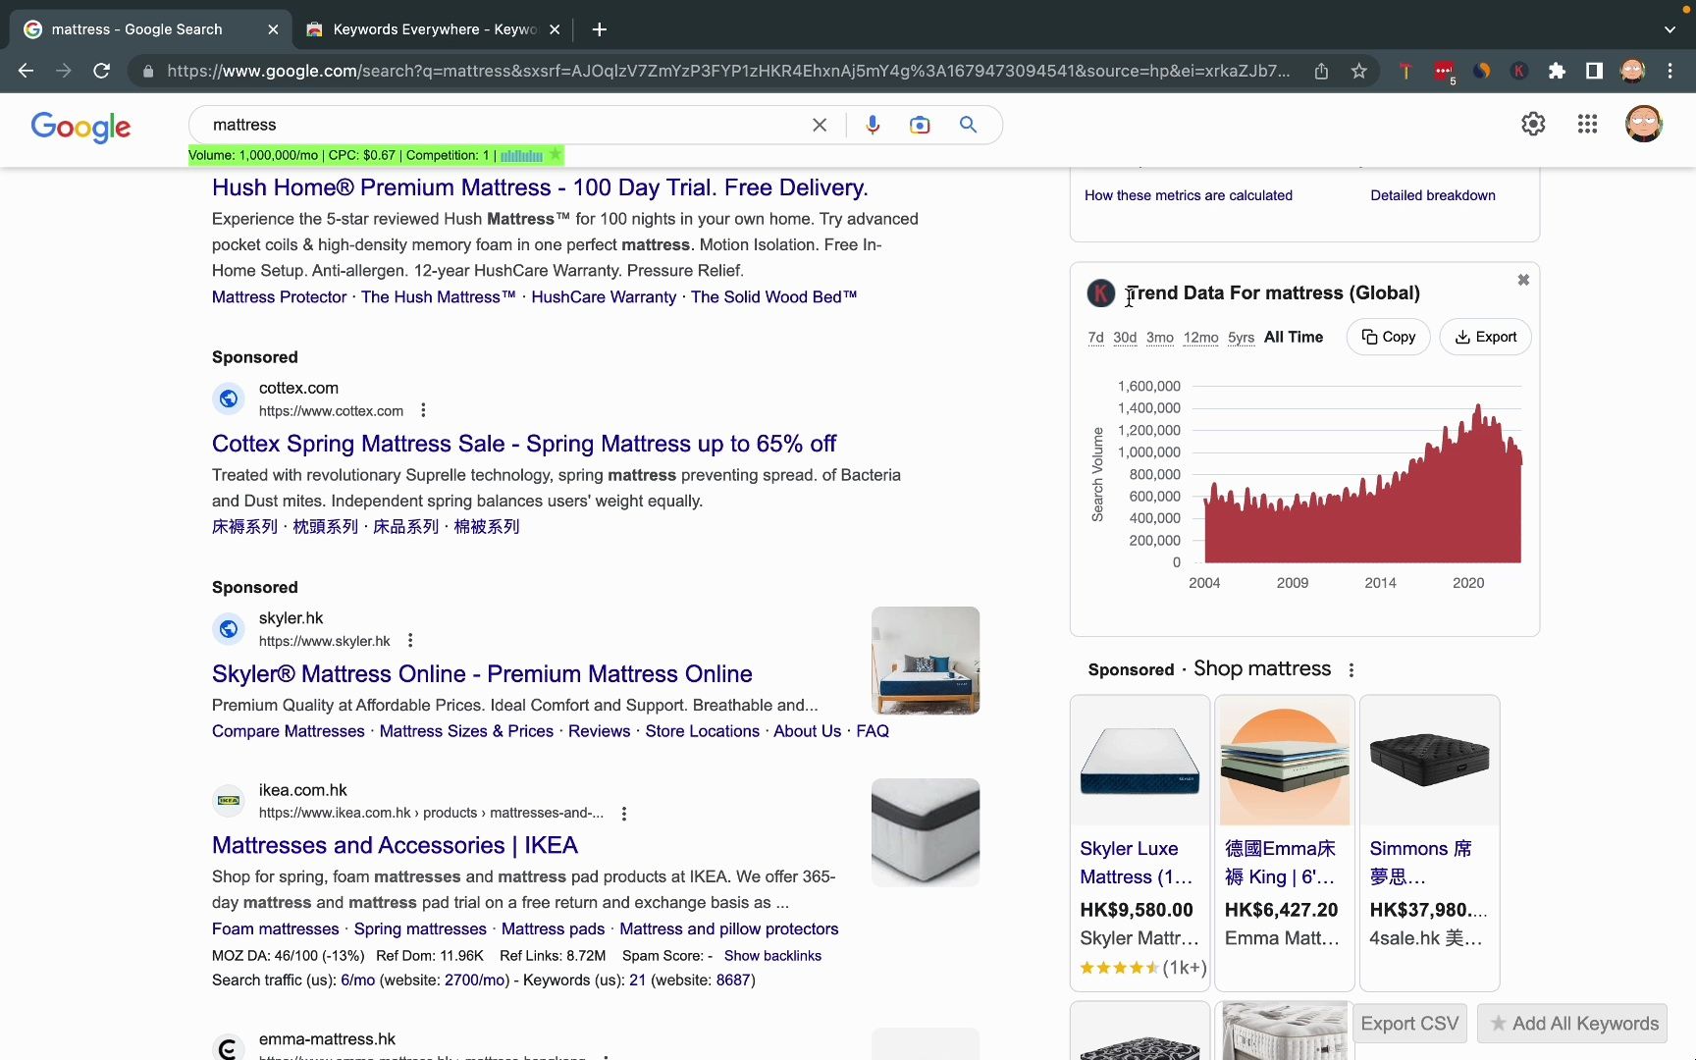Search by image with camera icon
The height and width of the screenshot is (1060, 1696).
click(920, 125)
